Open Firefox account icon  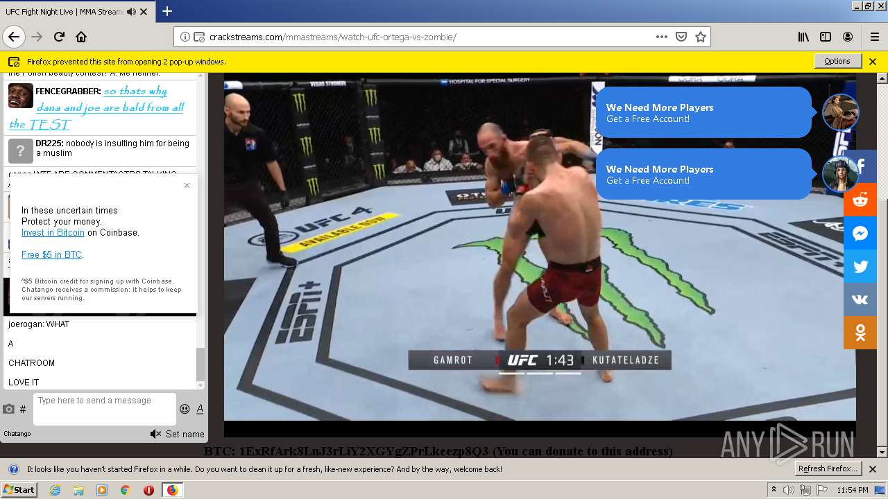coord(848,37)
